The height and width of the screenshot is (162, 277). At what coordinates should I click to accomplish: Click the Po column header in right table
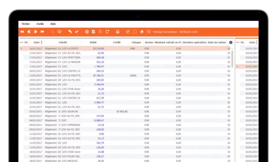(x=243, y=42)
